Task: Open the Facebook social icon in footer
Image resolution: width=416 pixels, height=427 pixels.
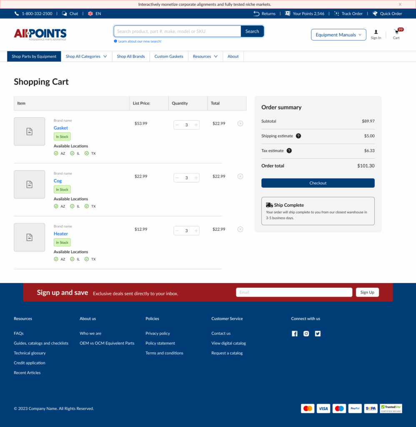Action: [x=295, y=334]
